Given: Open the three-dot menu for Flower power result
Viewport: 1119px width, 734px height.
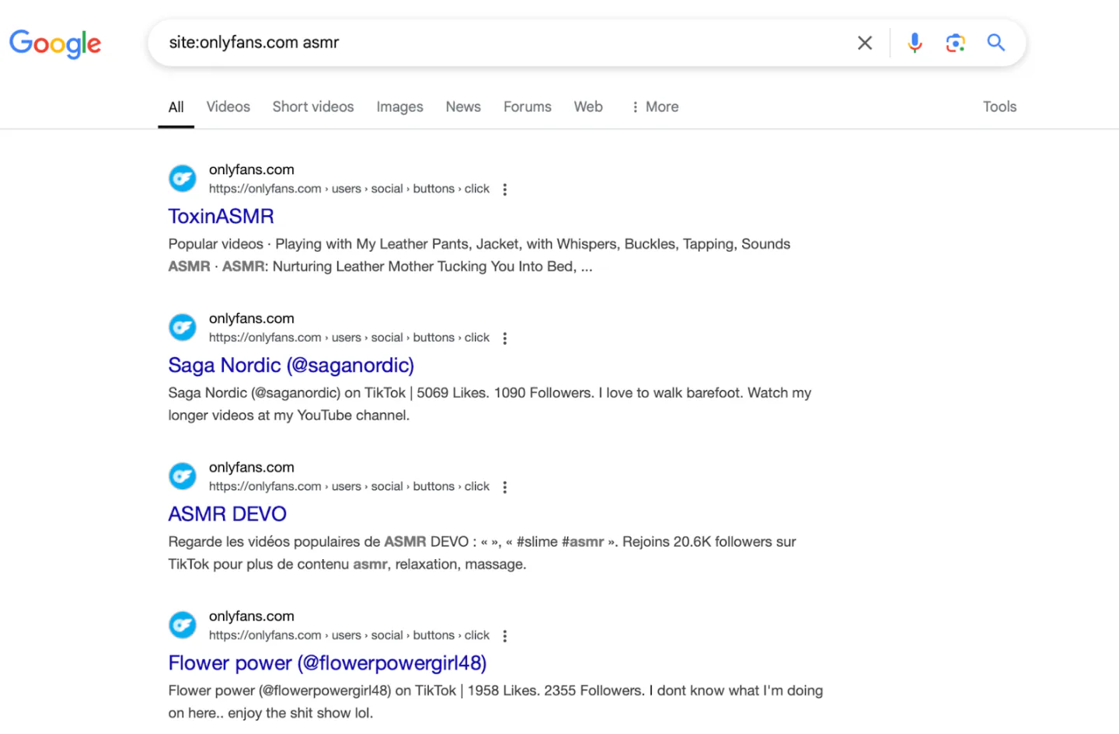Looking at the screenshot, I should coord(505,636).
